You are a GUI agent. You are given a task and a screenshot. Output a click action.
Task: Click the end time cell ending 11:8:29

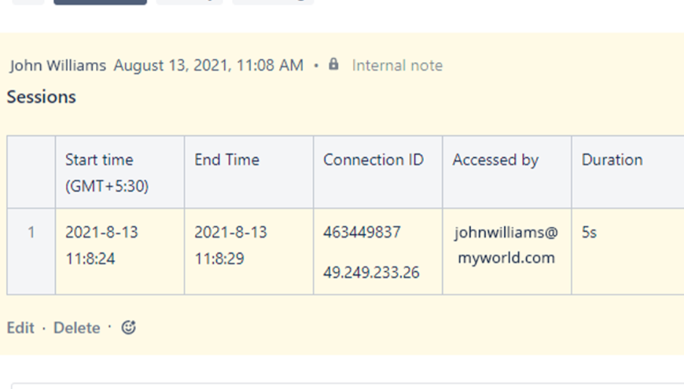pos(230,245)
